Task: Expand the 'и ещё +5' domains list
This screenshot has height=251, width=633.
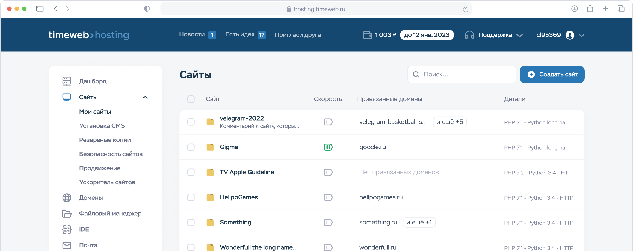Action: (450, 122)
